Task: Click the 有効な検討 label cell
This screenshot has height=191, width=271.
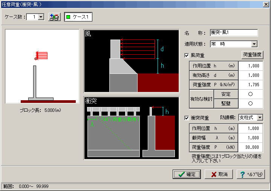Action: coord(202,99)
